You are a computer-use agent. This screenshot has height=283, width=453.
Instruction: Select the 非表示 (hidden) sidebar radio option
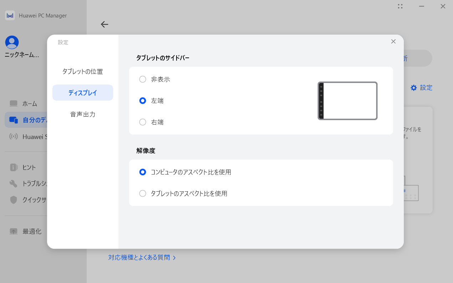[x=143, y=79]
